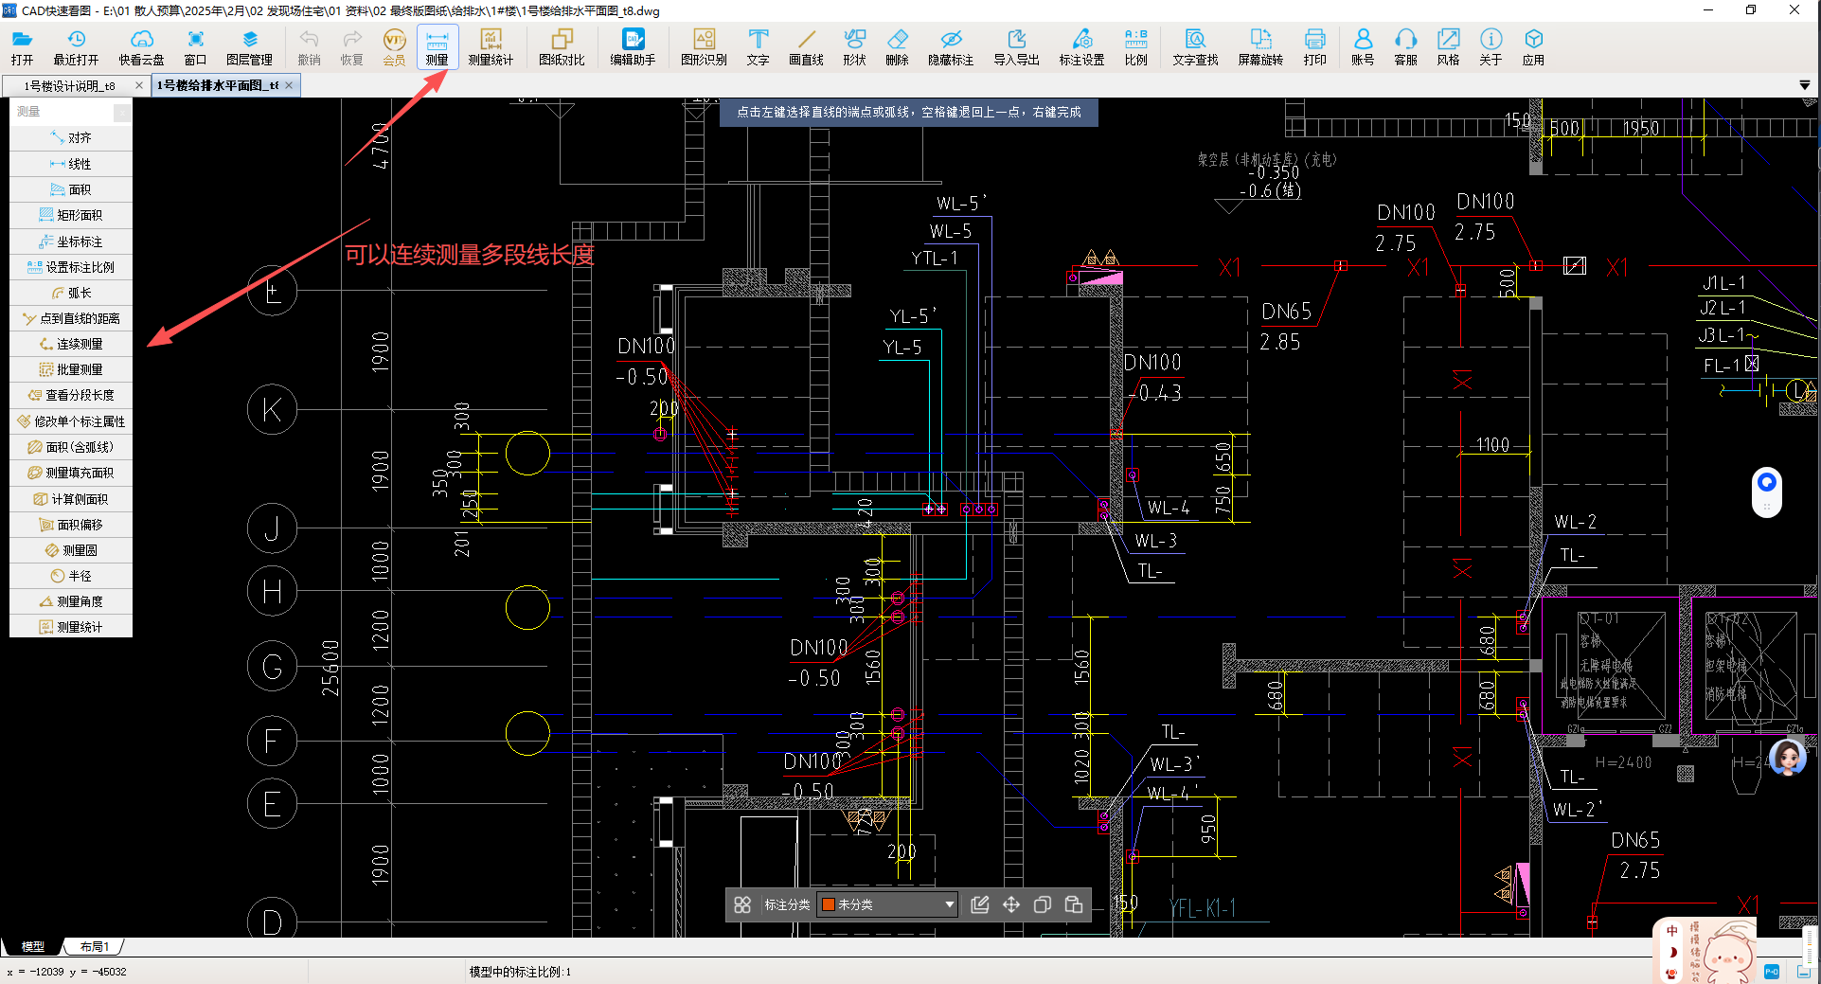Screen dimensions: 1821x984
Task: Open the 图纸对比 drawing compare tool
Action: point(562,46)
